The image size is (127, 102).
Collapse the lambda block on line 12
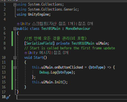pyautogui.click(x=15, y=67)
